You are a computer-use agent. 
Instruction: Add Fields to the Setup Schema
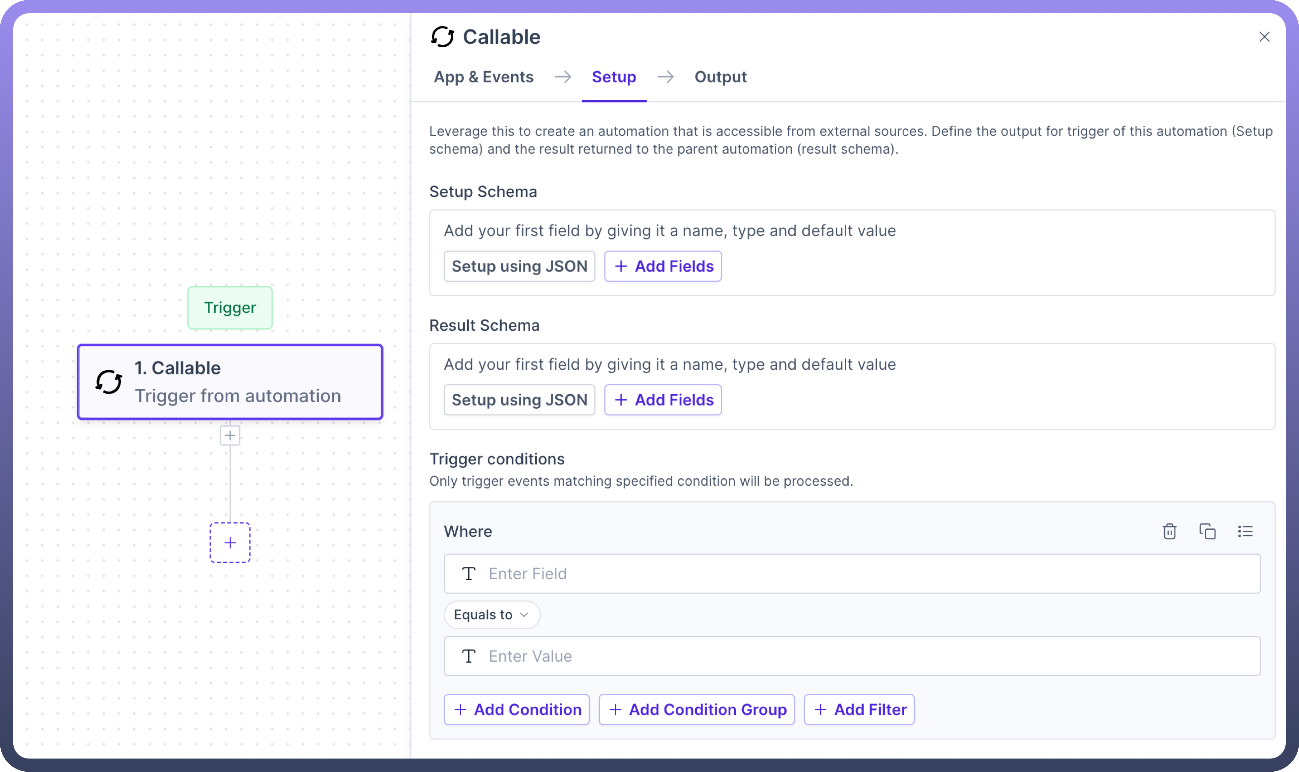coord(663,266)
